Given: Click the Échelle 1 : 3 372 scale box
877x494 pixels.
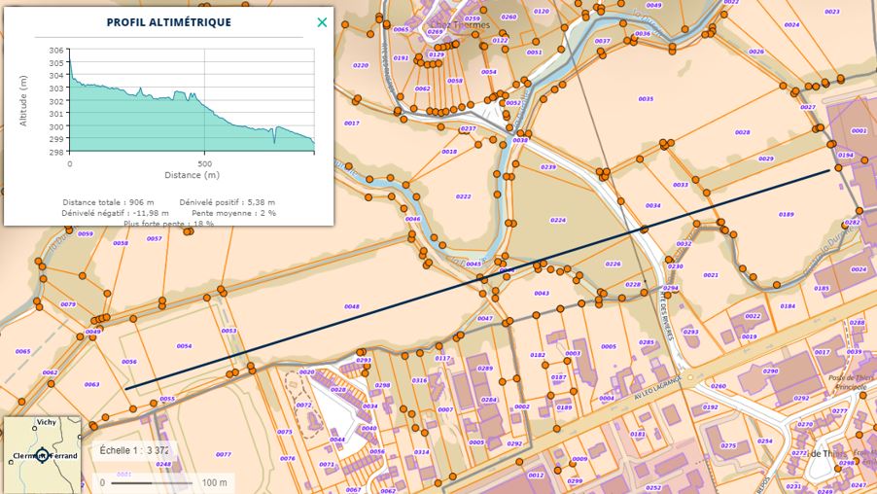Looking at the screenshot, I should tap(135, 450).
